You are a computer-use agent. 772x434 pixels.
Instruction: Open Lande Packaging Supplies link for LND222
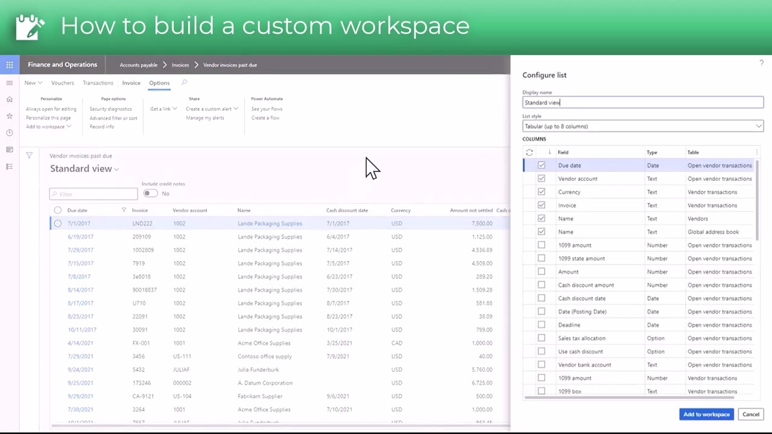click(270, 224)
